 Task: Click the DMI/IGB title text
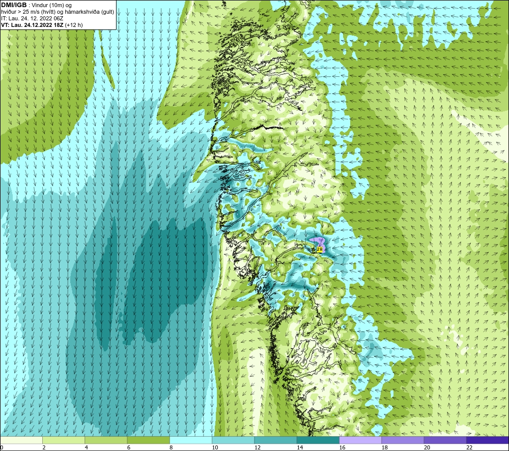14,5
